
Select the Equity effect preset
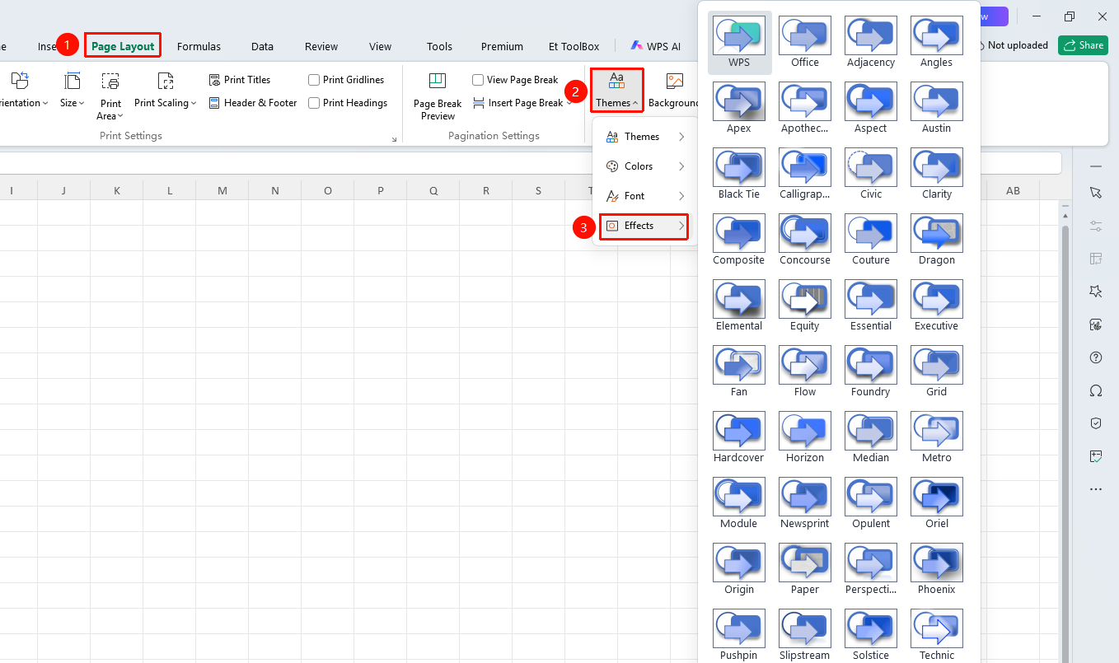tap(805, 306)
